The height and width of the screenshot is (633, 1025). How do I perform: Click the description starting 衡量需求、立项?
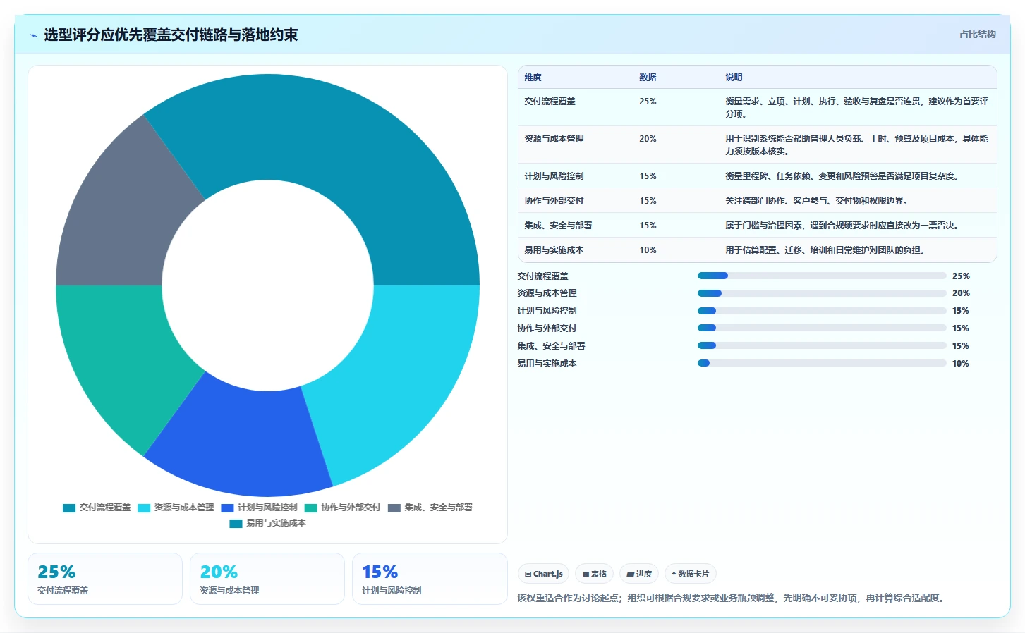pos(856,108)
